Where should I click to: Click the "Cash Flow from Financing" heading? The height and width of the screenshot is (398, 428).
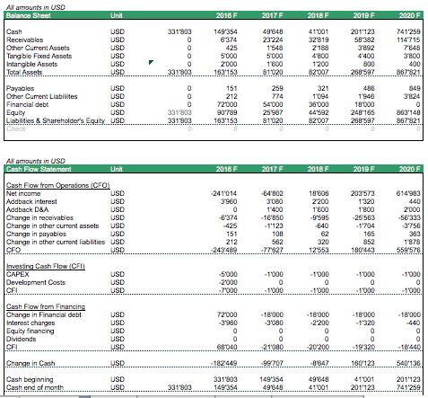point(46,306)
